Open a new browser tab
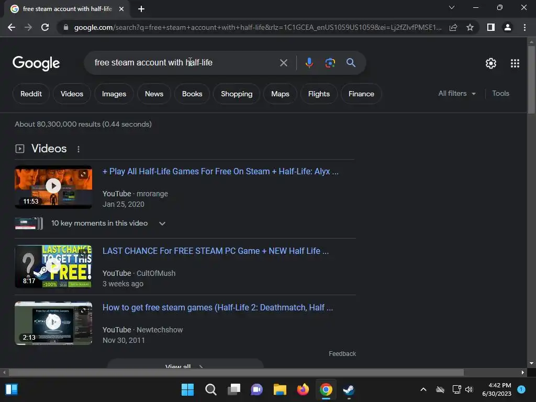The image size is (536, 402). 141,9
